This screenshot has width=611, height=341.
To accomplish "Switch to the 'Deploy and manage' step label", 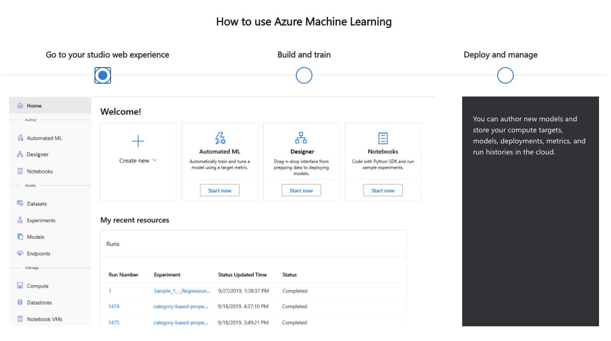I will (x=500, y=55).
